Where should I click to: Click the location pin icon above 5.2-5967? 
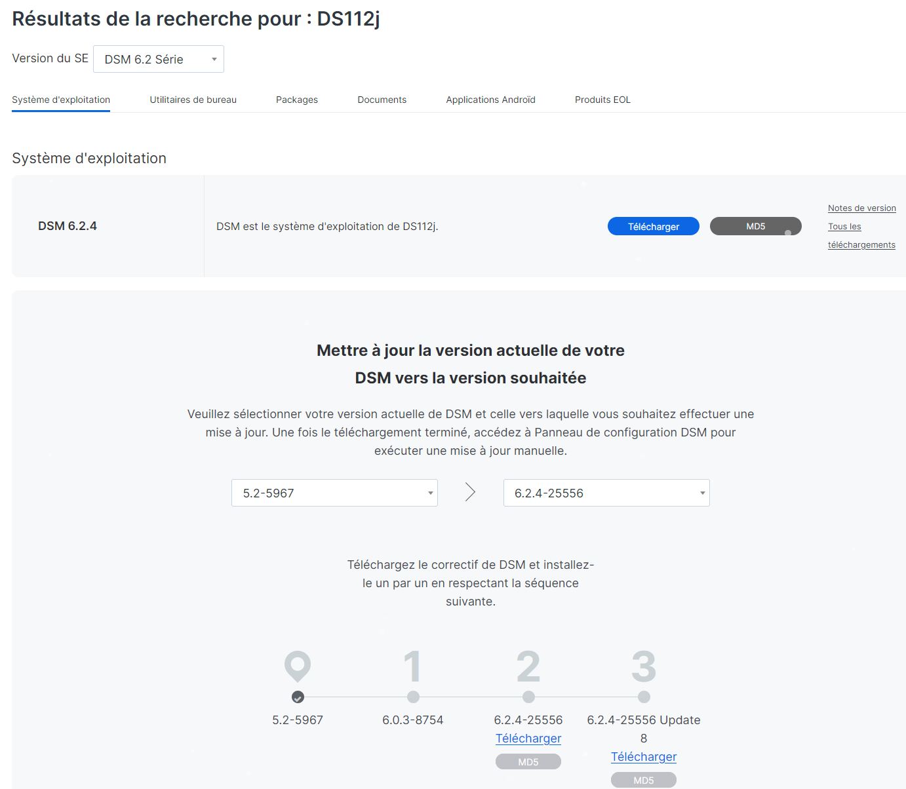pos(298,666)
